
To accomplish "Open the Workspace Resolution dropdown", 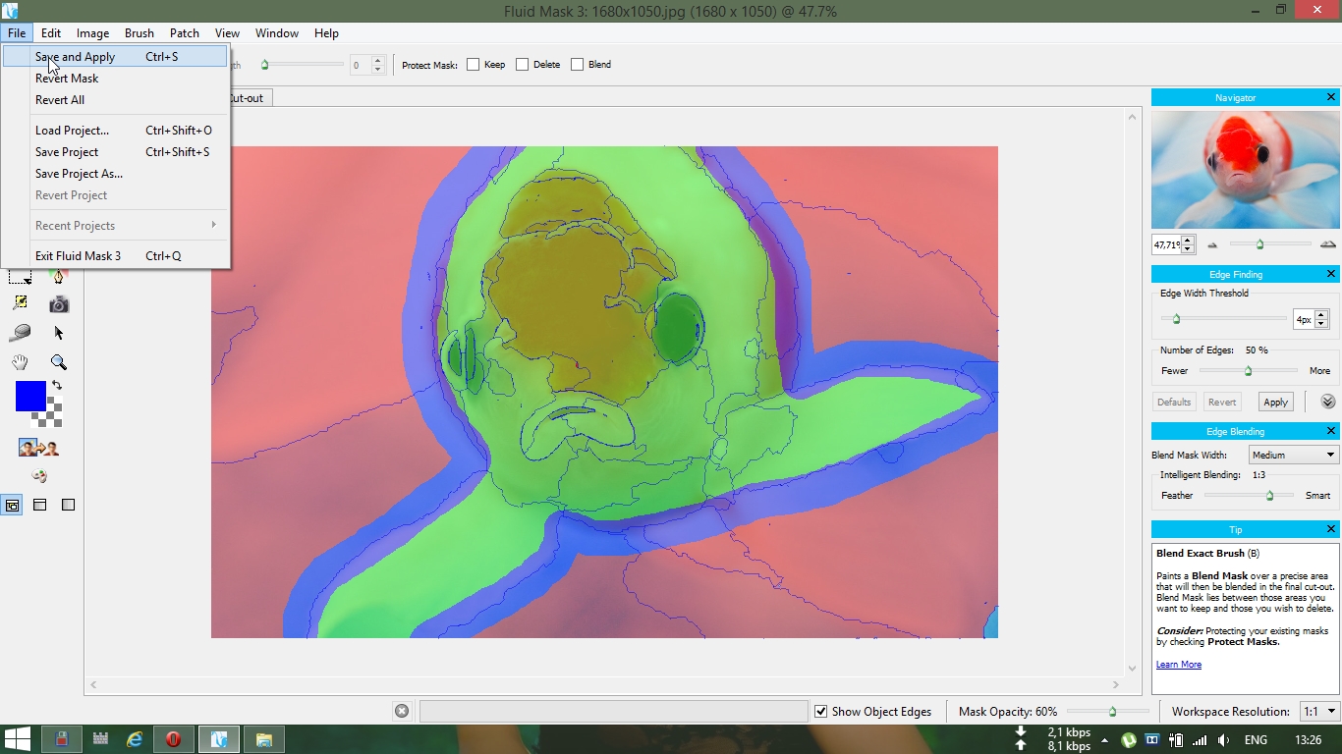I will coord(1319,711).
